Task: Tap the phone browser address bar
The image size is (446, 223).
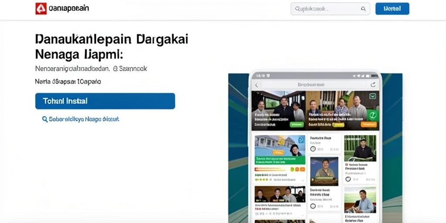Action: tap(314, 84)
